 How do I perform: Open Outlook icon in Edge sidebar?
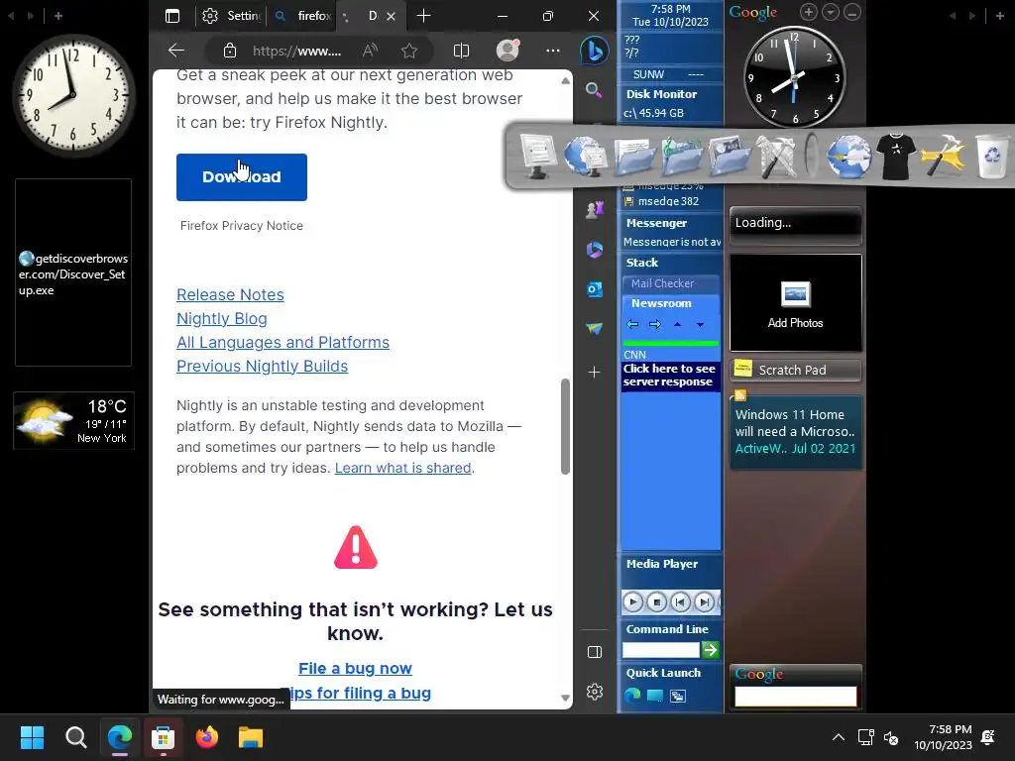595,289
